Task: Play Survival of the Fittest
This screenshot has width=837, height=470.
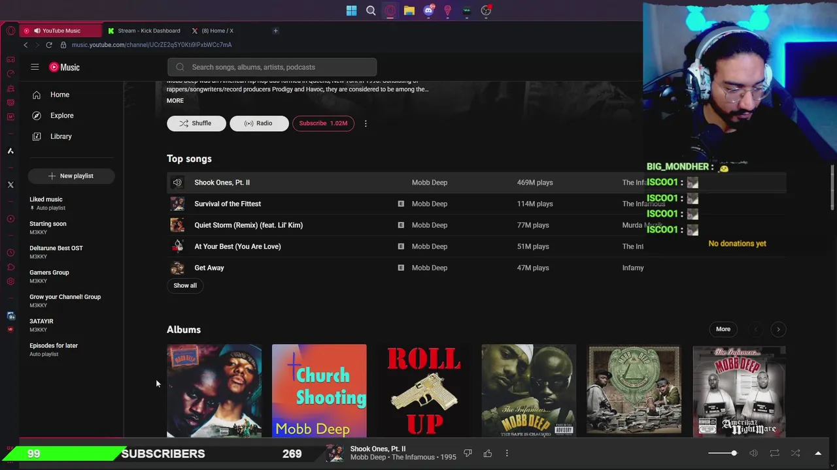Action: click(228, 204)
